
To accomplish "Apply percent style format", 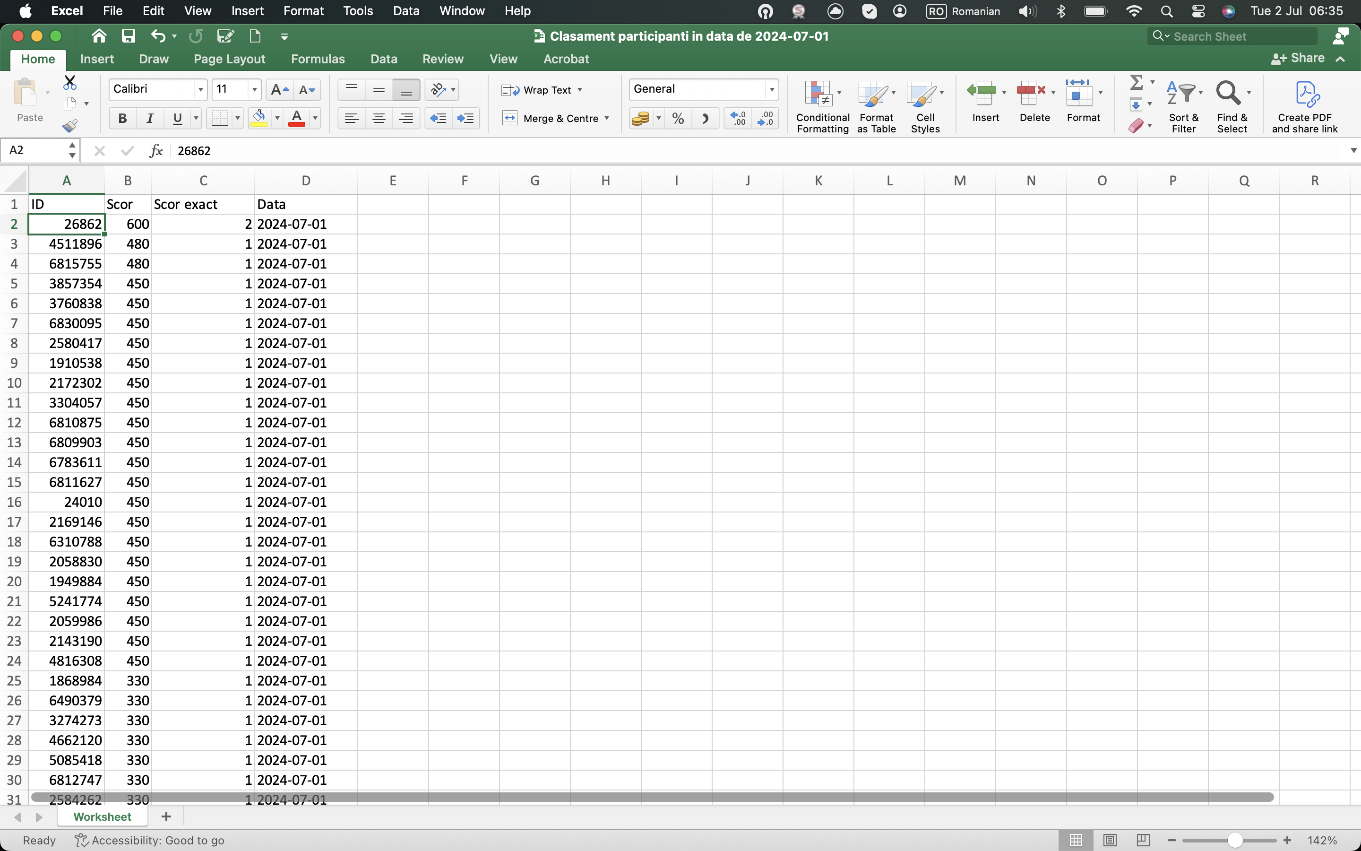I will (678, 118).
